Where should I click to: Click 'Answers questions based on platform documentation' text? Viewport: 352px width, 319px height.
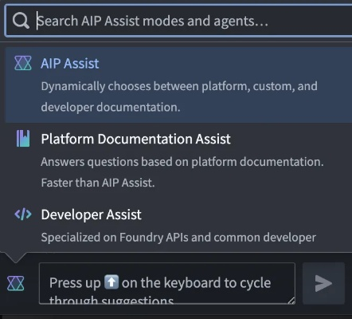pyautogui.click(x=182, y=162)
